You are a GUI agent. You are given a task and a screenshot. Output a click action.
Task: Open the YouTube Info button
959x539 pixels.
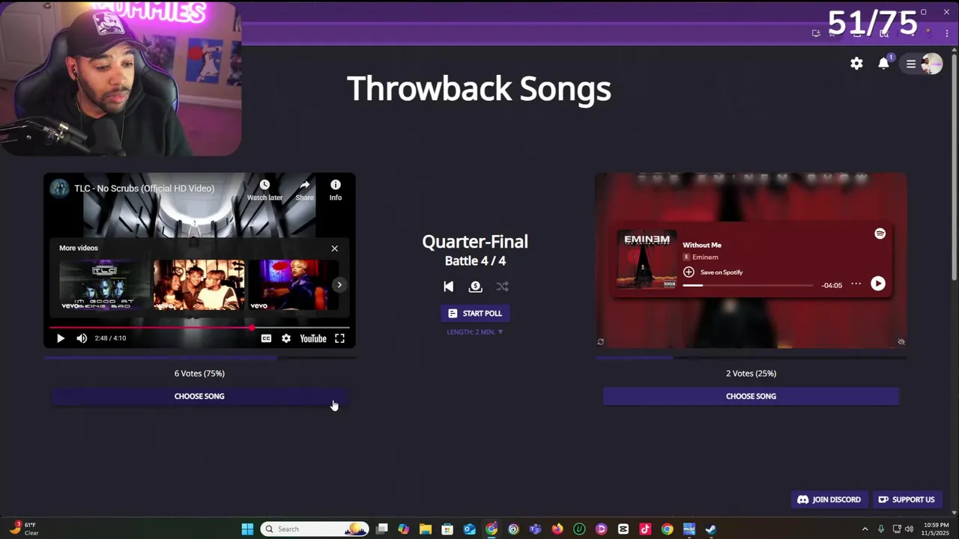(x=335, y=190)
